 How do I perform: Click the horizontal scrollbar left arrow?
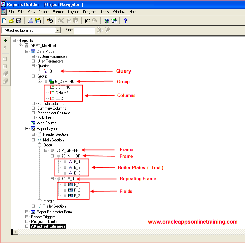(15, 232)
